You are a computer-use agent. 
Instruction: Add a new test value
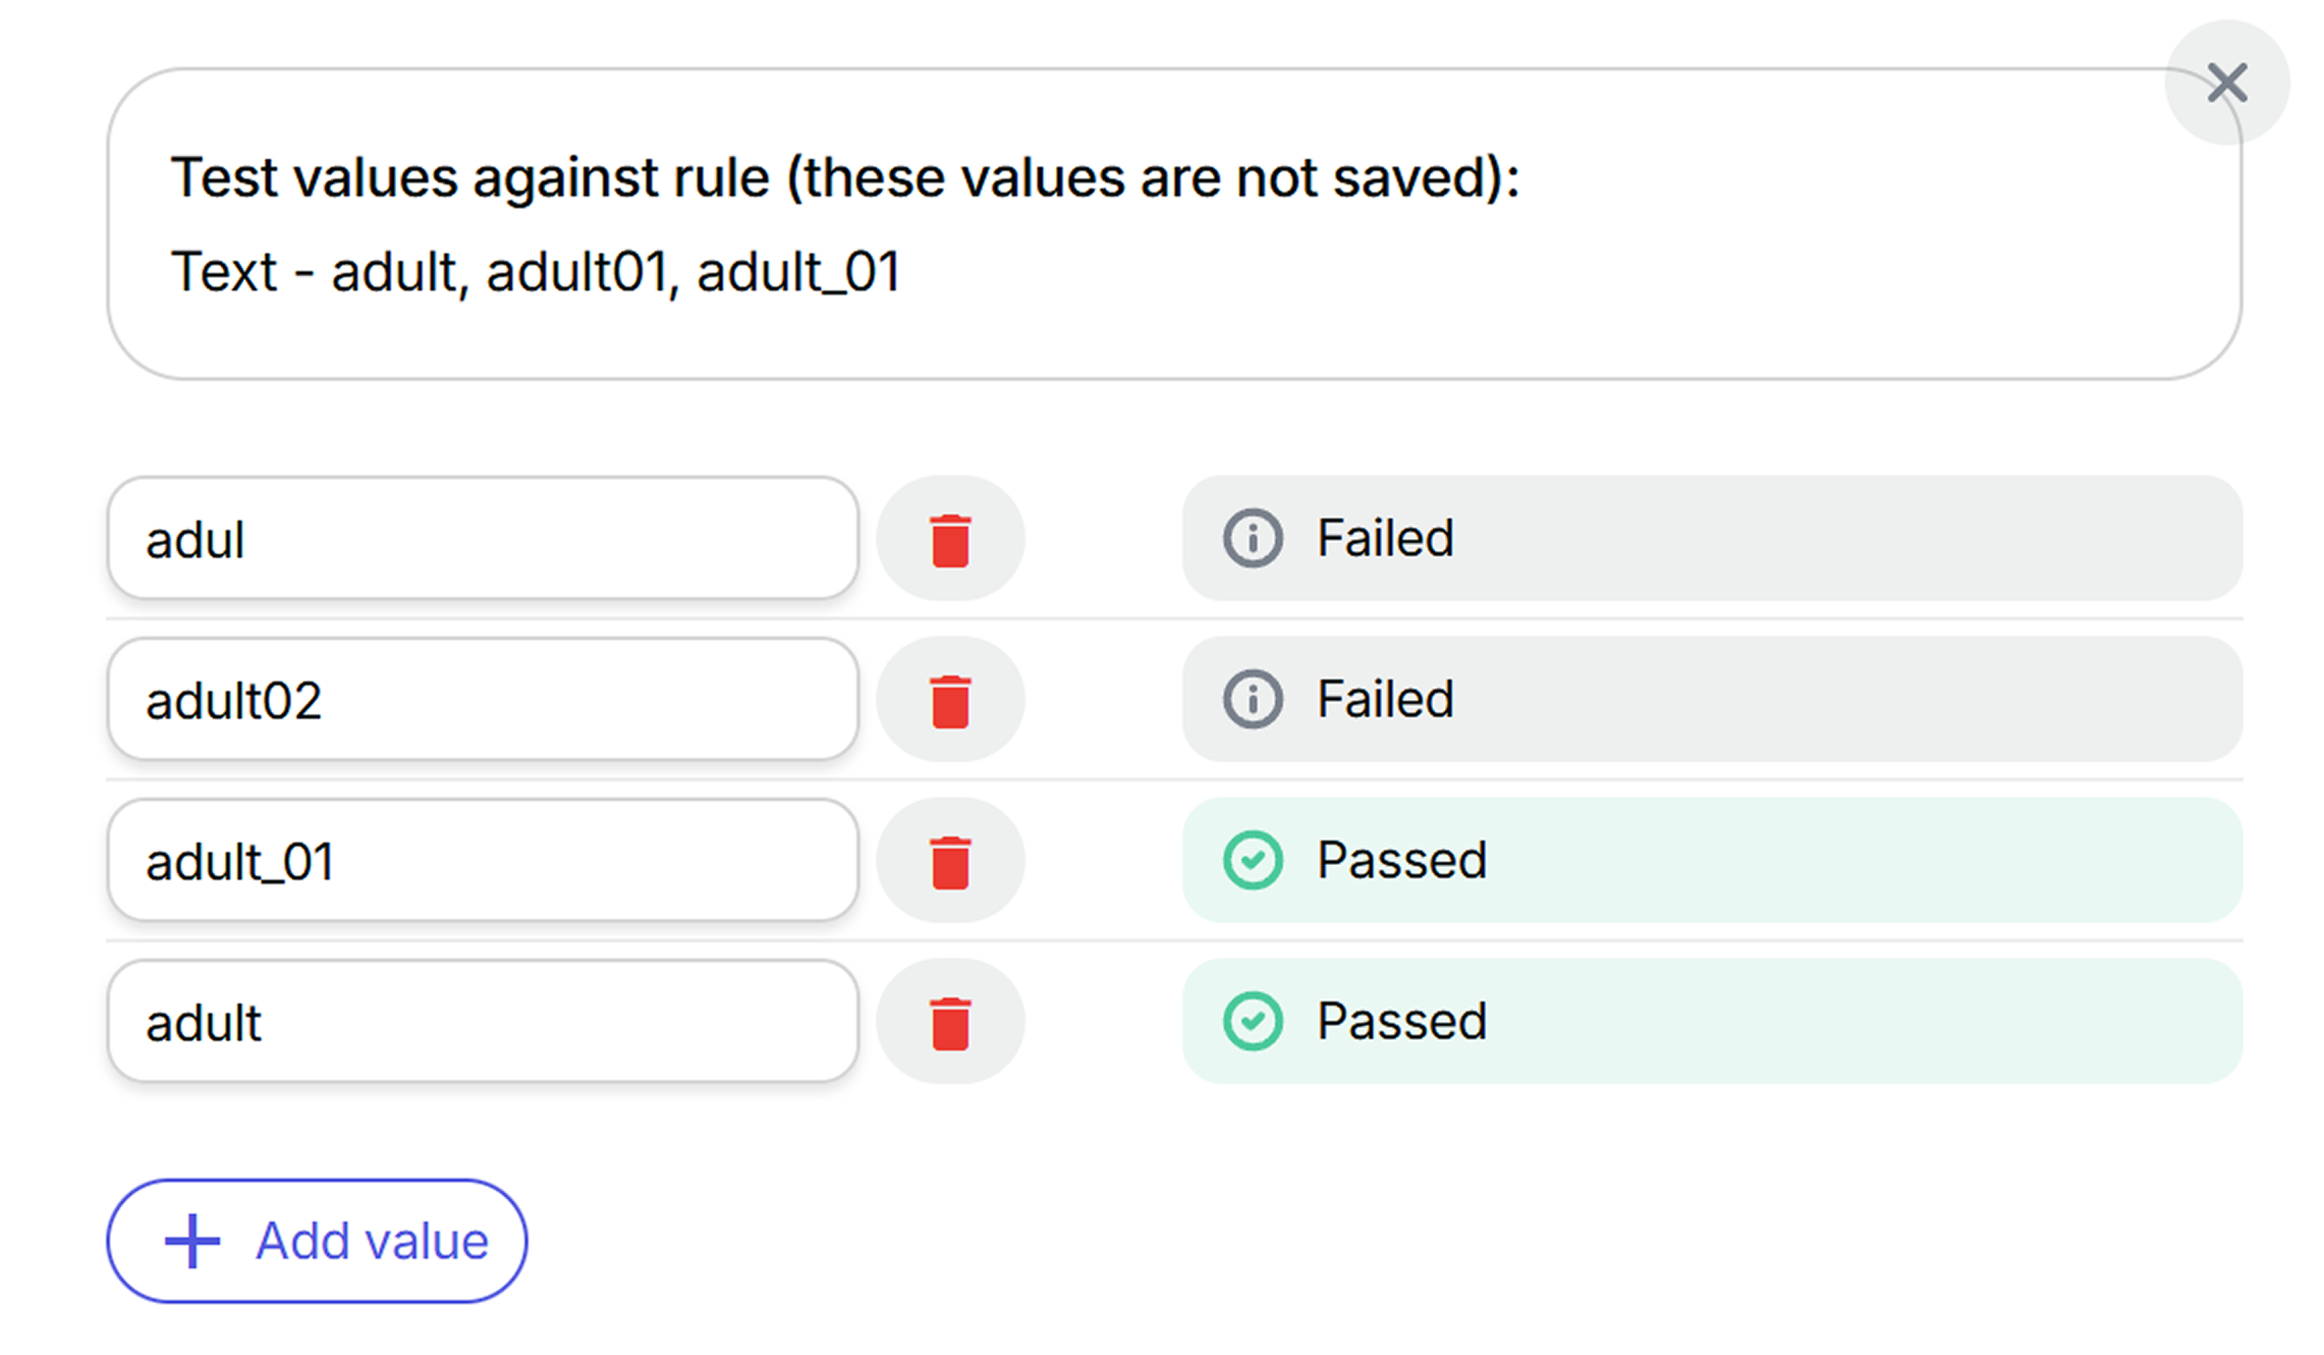(315, 1240)
